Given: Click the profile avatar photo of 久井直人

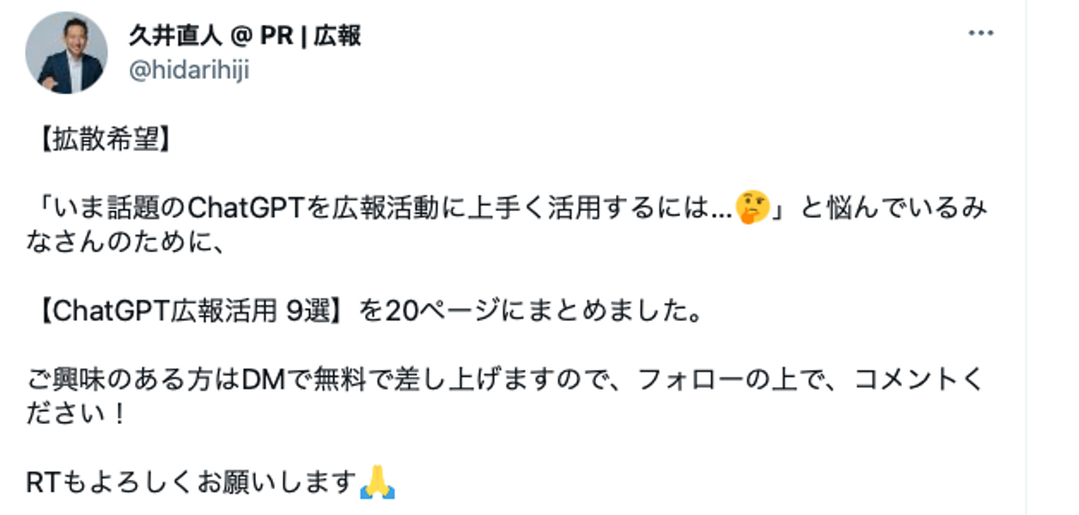Looking at the screenshot, I should (66, 52).
